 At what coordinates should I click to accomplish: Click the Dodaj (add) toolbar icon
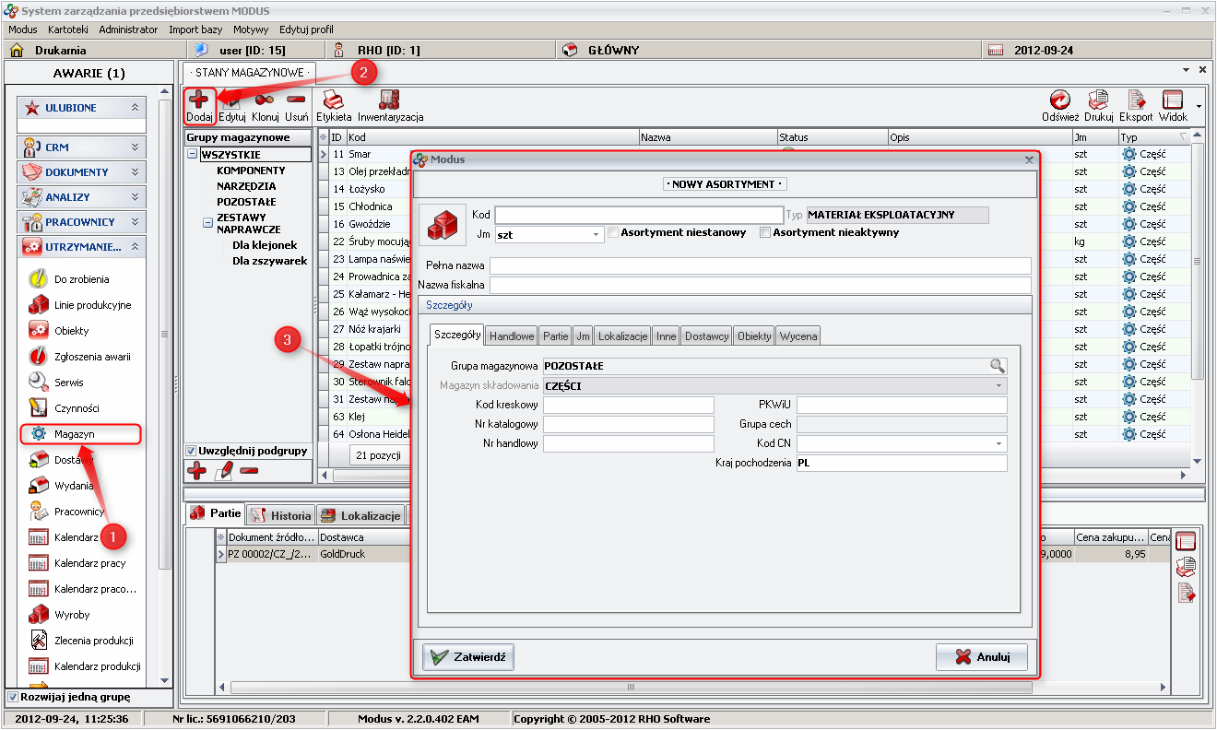point(199,100)
